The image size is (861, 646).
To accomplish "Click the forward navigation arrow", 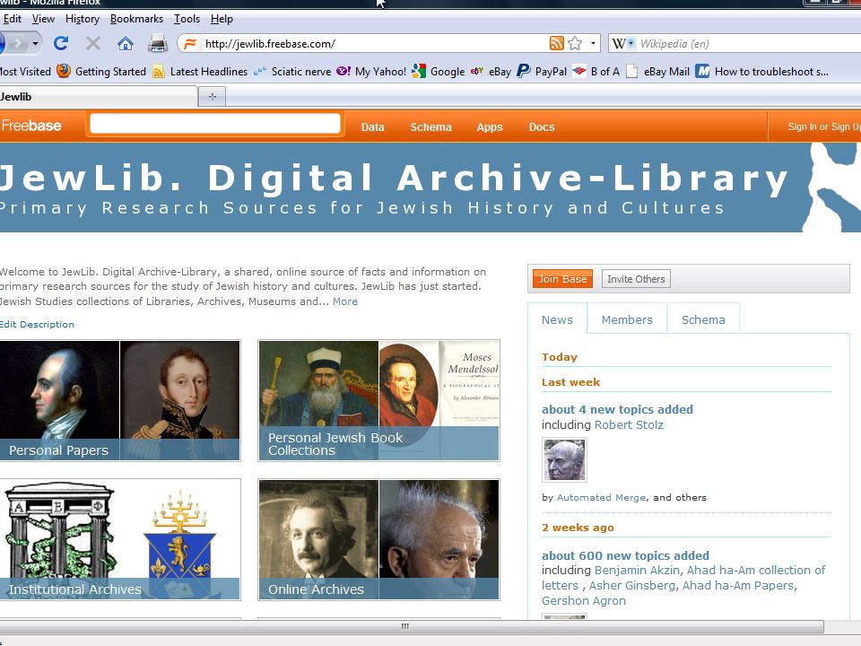I will [x=18, y=43].
